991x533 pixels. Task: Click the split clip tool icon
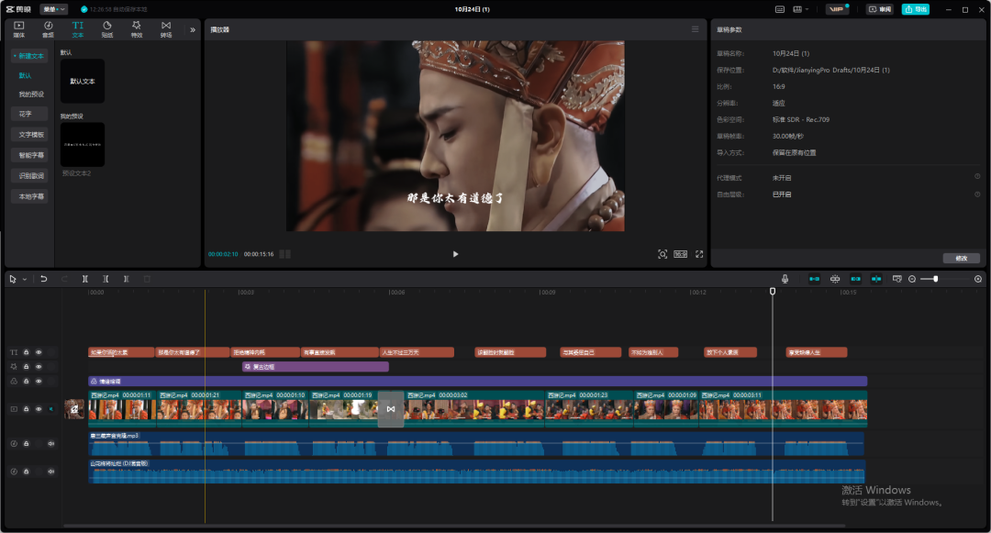(x=85, y=279)
